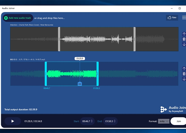The image size is (186, 133).
Task: Open the Format m4a dropdown
Action: click(x=164, y=121)
